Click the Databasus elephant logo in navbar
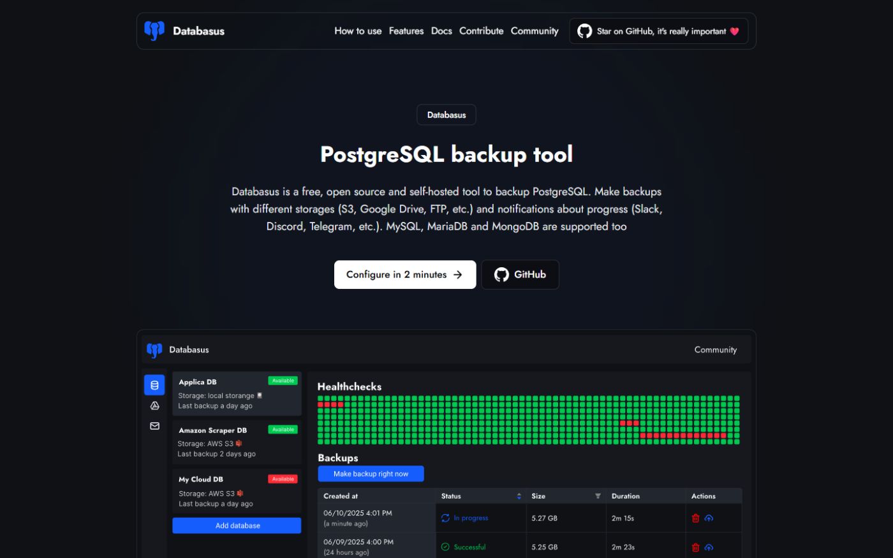This screenshot has height=558, width=893. click(154, 31)
